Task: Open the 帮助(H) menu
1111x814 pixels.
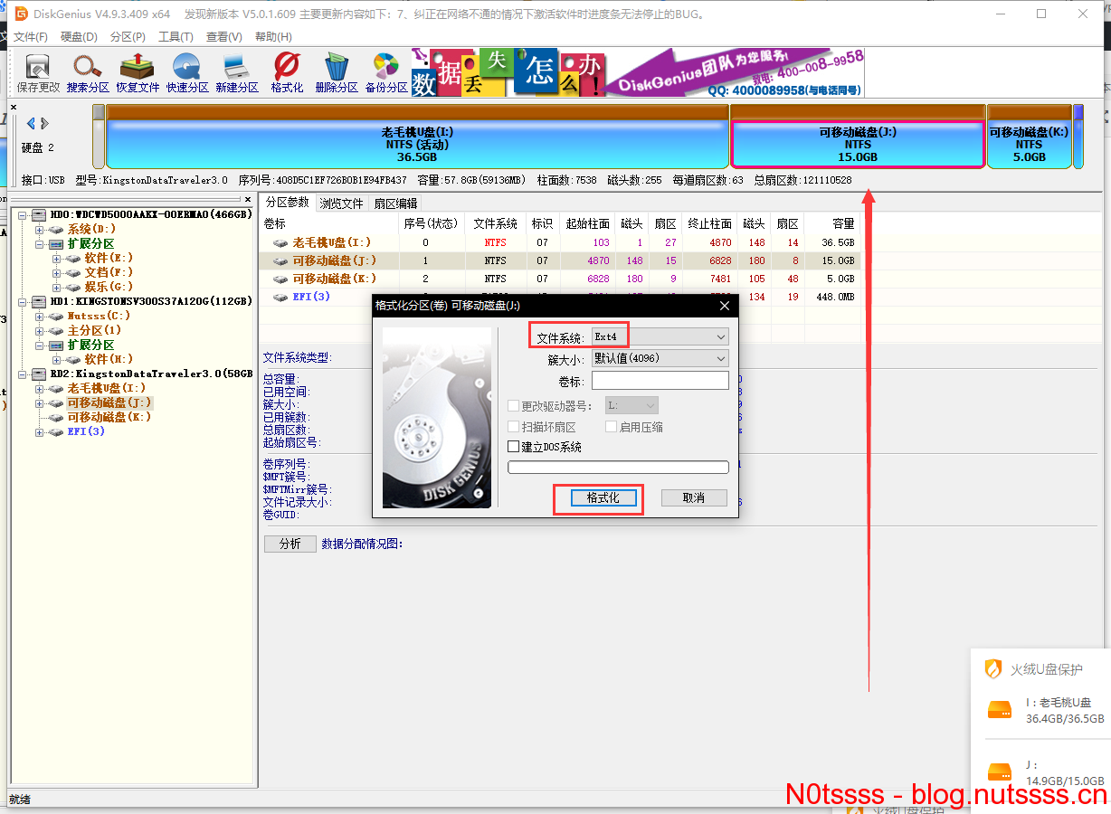Action: click(273, 37)
